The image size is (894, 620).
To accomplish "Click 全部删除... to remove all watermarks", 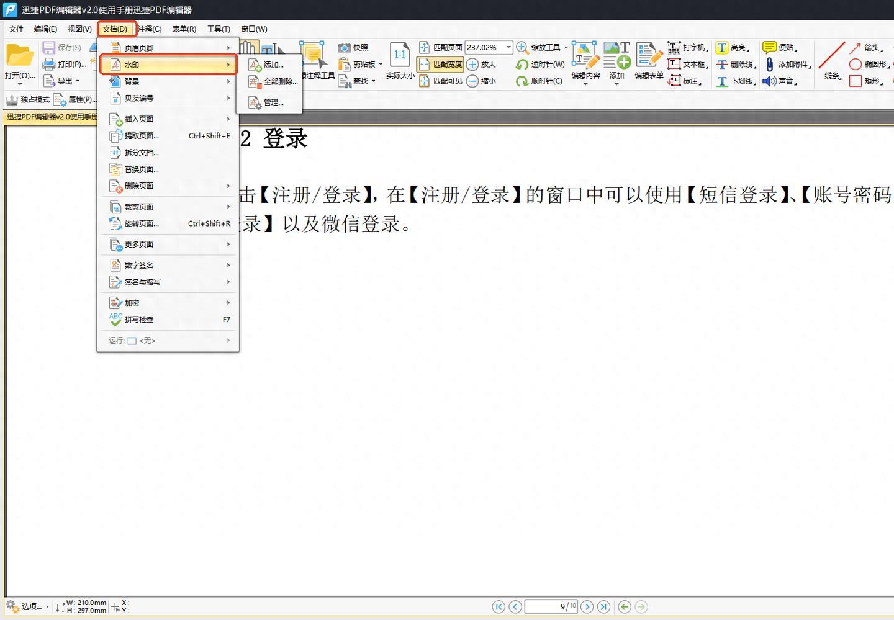I will click(279, 82).
